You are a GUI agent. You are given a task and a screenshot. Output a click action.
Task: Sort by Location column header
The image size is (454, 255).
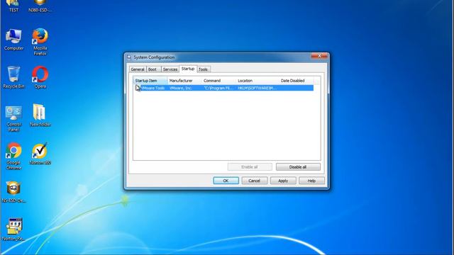tap(258, 81)
